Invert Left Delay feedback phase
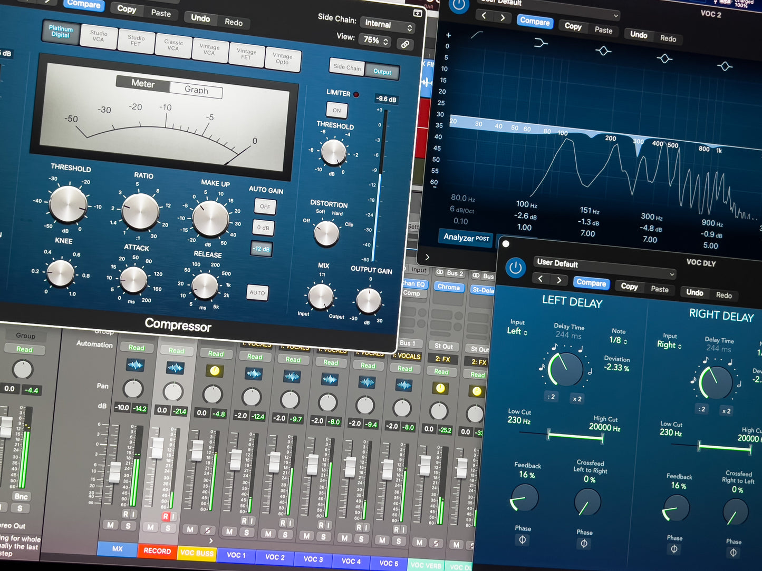This screenshot has height=571, width=762. pyautogui.click(x=522, y=539)
